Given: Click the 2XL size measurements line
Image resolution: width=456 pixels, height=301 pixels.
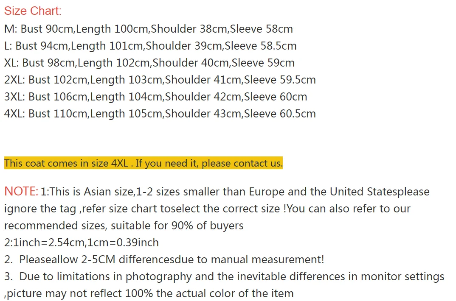Looking at the screenshot, I should (160, 80).
